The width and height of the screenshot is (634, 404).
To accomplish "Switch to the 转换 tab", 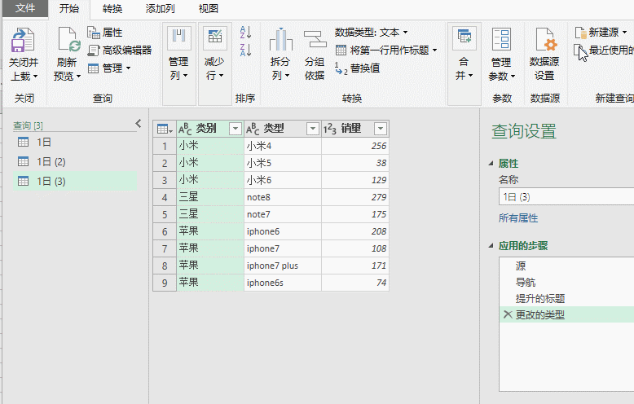I will pos(112,8).
